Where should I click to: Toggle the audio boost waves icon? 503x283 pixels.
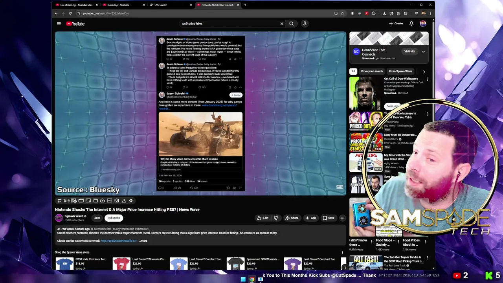(67, 200)
